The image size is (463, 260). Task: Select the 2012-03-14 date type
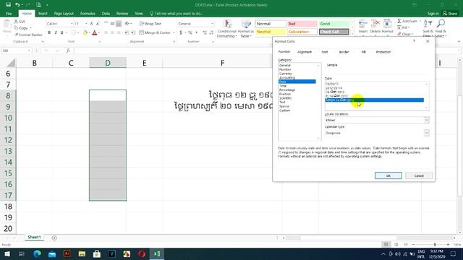(334, 88)
